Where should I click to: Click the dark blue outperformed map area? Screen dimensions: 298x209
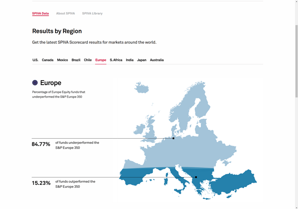point(233,184)
